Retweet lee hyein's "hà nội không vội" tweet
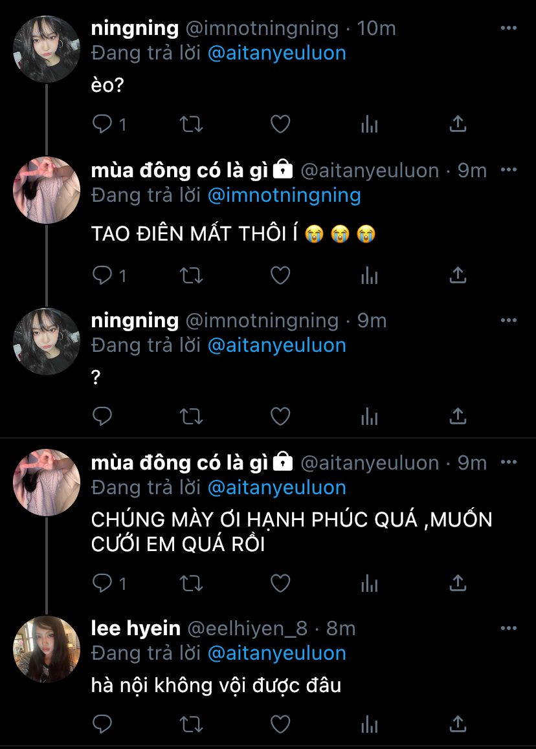 point(191,724)
